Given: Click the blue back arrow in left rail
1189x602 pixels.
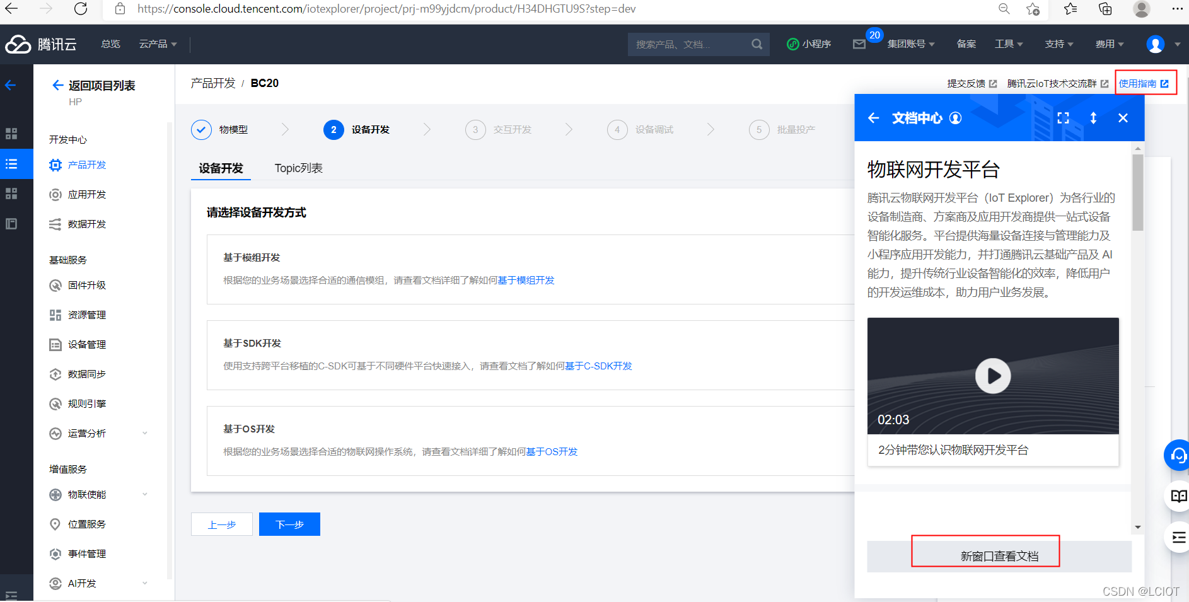Looking at the screenshot, I should click(x=11, y=85).
